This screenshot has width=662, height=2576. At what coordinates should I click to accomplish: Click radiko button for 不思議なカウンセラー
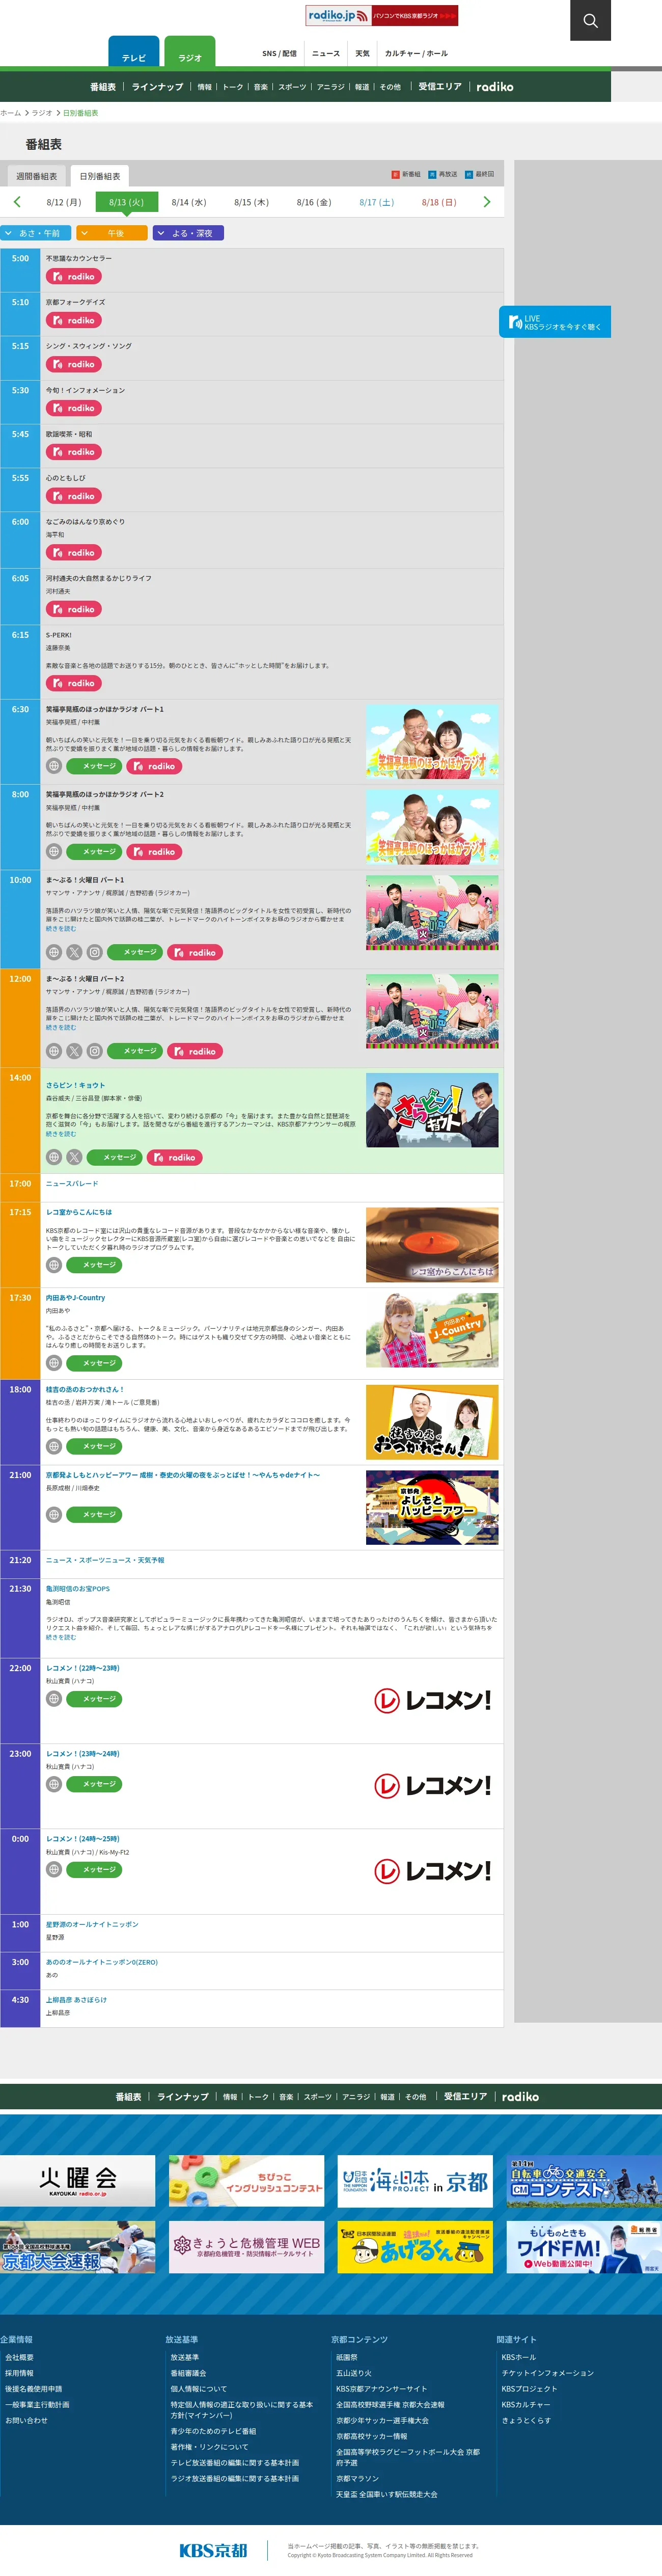pyautogui.click(x=74, y=277)
